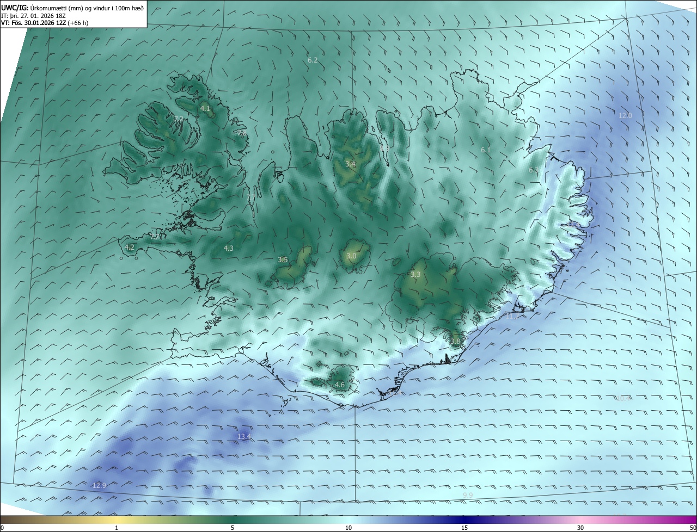
Task: Click the 5 tick on the color scale
Action: [233, 528]
